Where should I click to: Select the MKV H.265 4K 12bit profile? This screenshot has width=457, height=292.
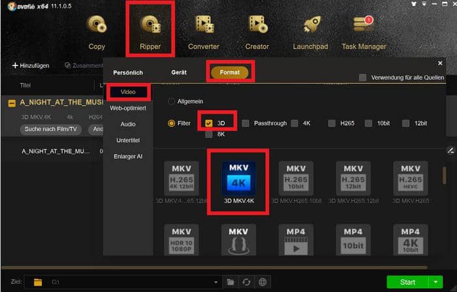click(x=181, y=183)
